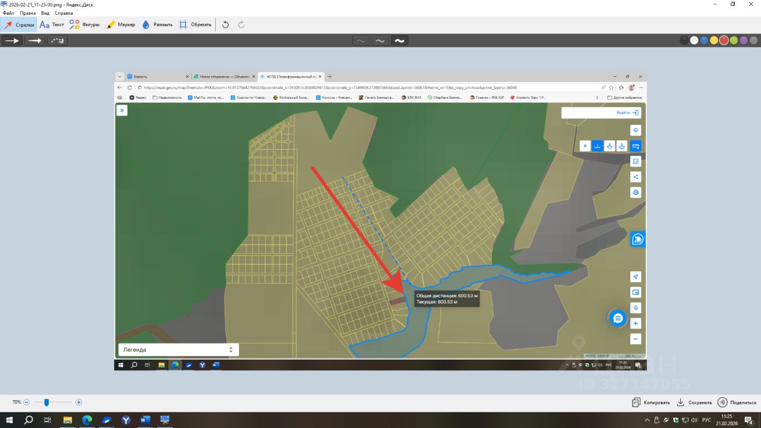Pick the blue color swatch
Image resolution: width=761 pixels, height=428 pixels.
[704, 40]
